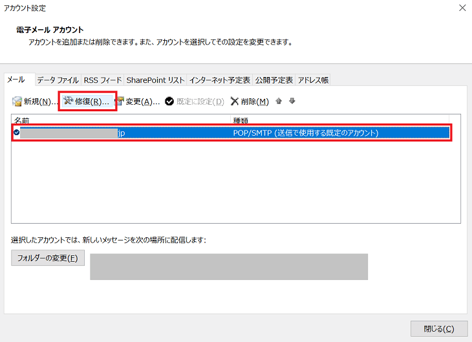Open the インターネット予定表 tab

click(219, 80)
